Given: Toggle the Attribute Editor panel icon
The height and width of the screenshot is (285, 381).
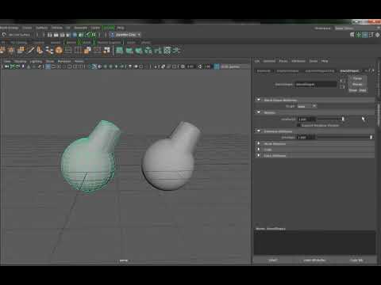Looking at the screenshot, I should click(x=365, y=35).
